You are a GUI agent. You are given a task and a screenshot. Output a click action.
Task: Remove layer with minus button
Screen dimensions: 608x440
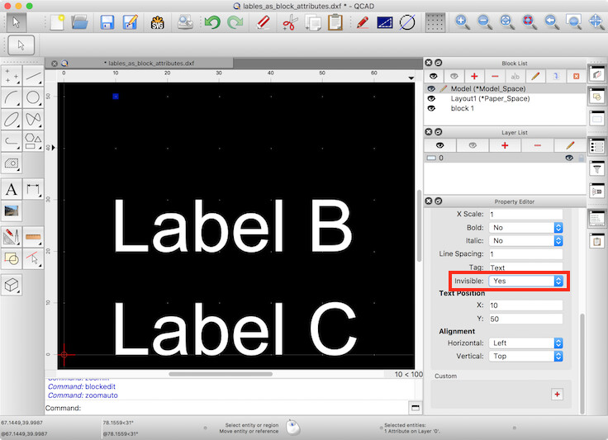[538, 145]
